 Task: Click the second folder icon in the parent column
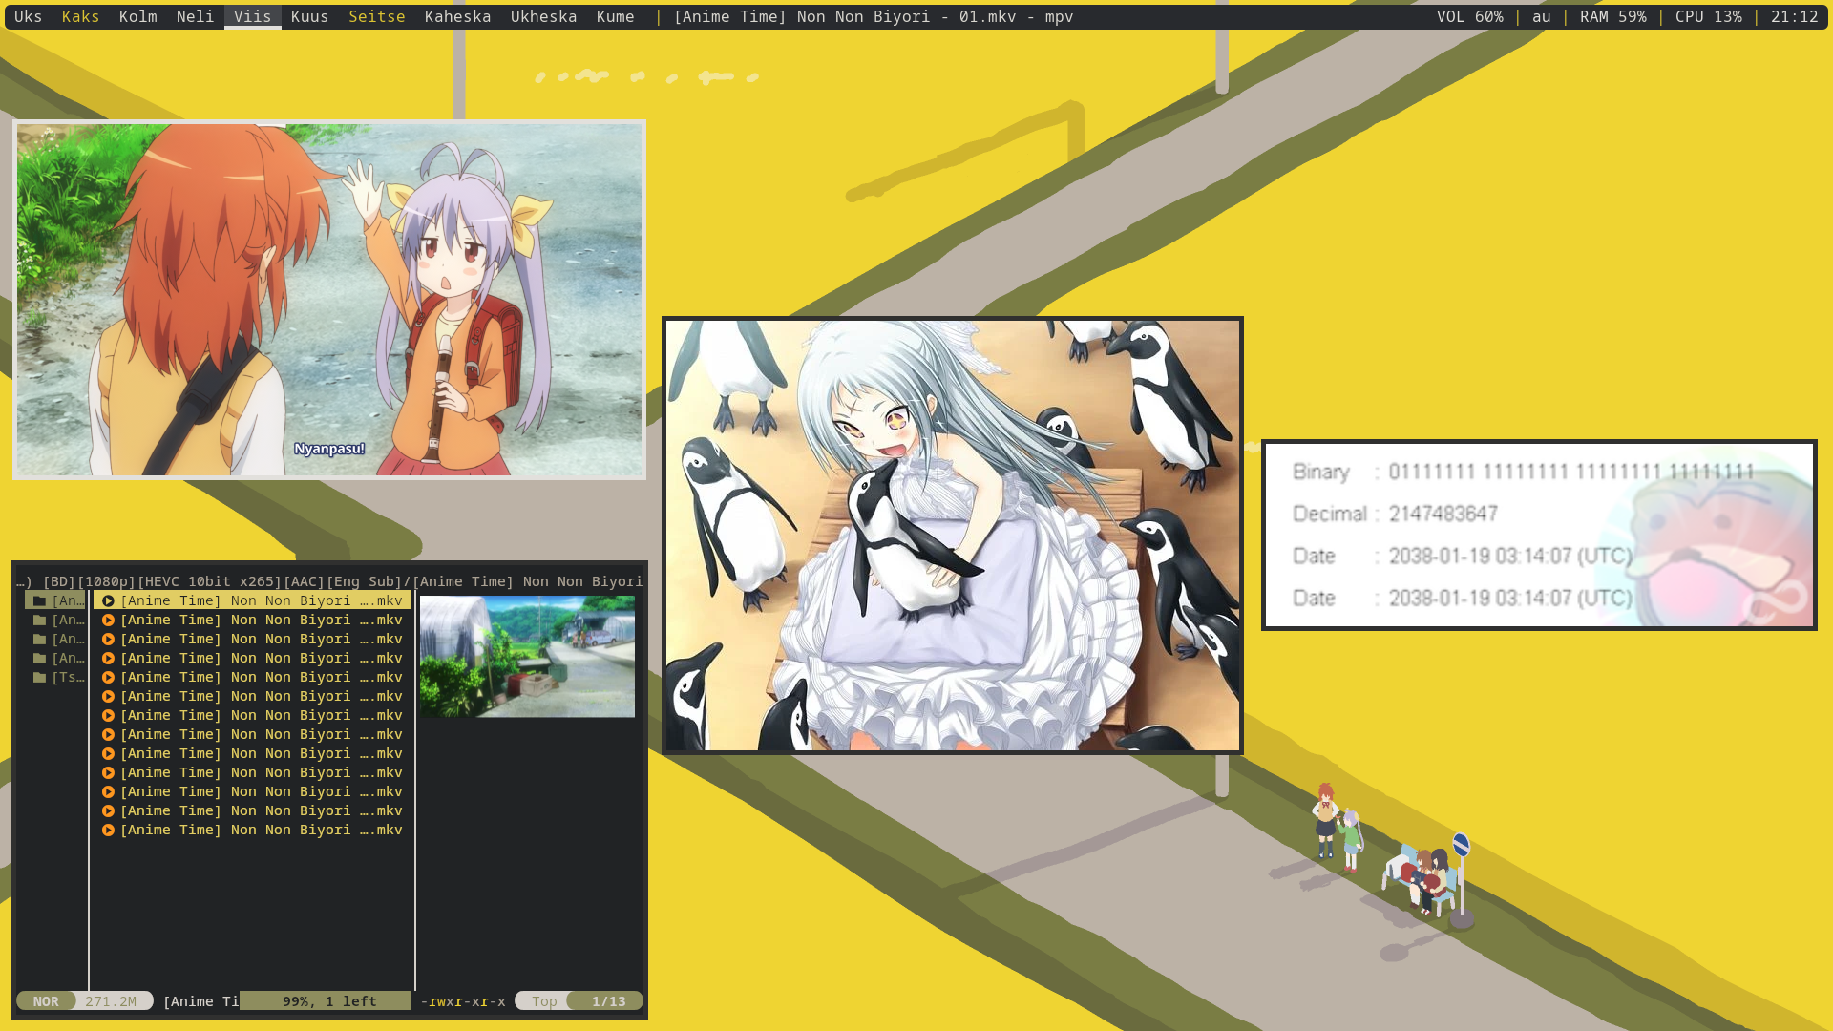(x=39, y=620)
